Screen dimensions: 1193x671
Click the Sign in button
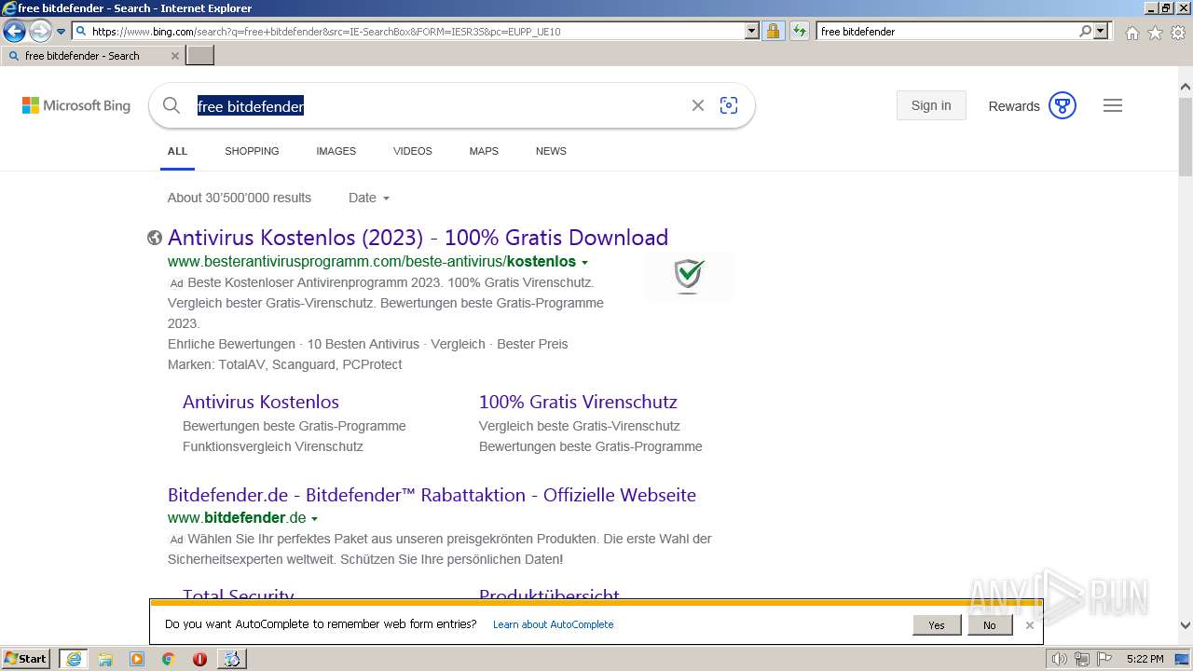click(931, 105)
